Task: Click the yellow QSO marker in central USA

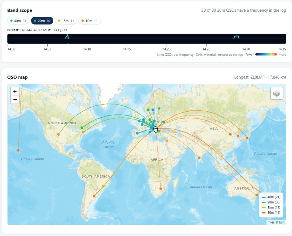Action: point(58,134)
